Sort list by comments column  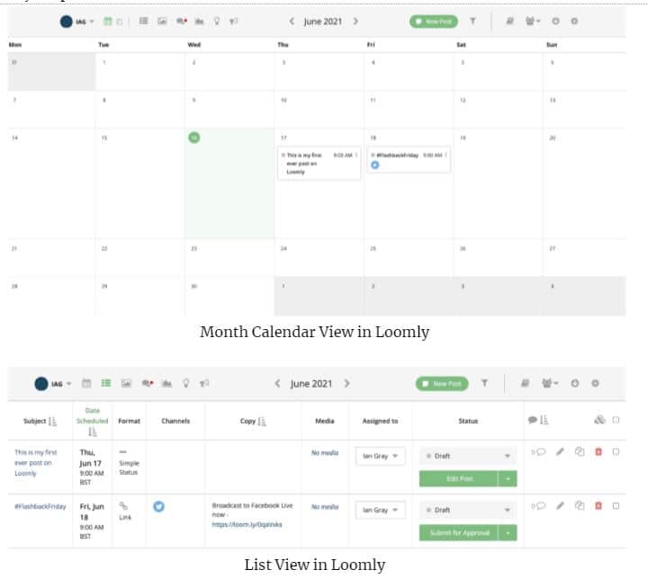click(544, 420)
